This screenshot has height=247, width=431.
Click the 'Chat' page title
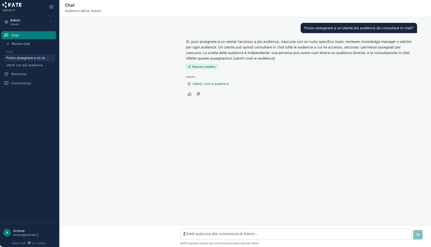[70, 5]
